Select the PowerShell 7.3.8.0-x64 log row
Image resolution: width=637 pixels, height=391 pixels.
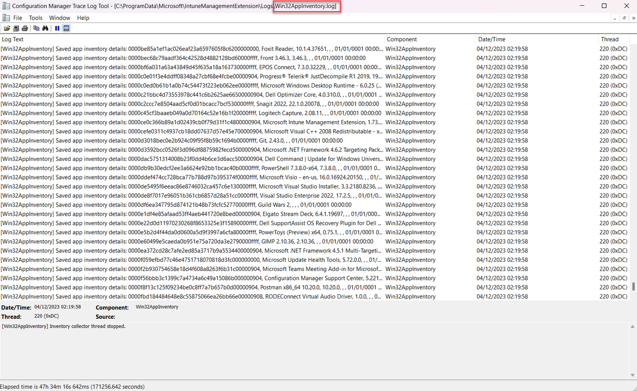click(x=315, y=168)
